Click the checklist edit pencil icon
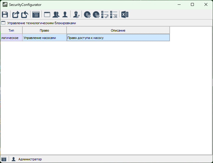 [105, 14]
